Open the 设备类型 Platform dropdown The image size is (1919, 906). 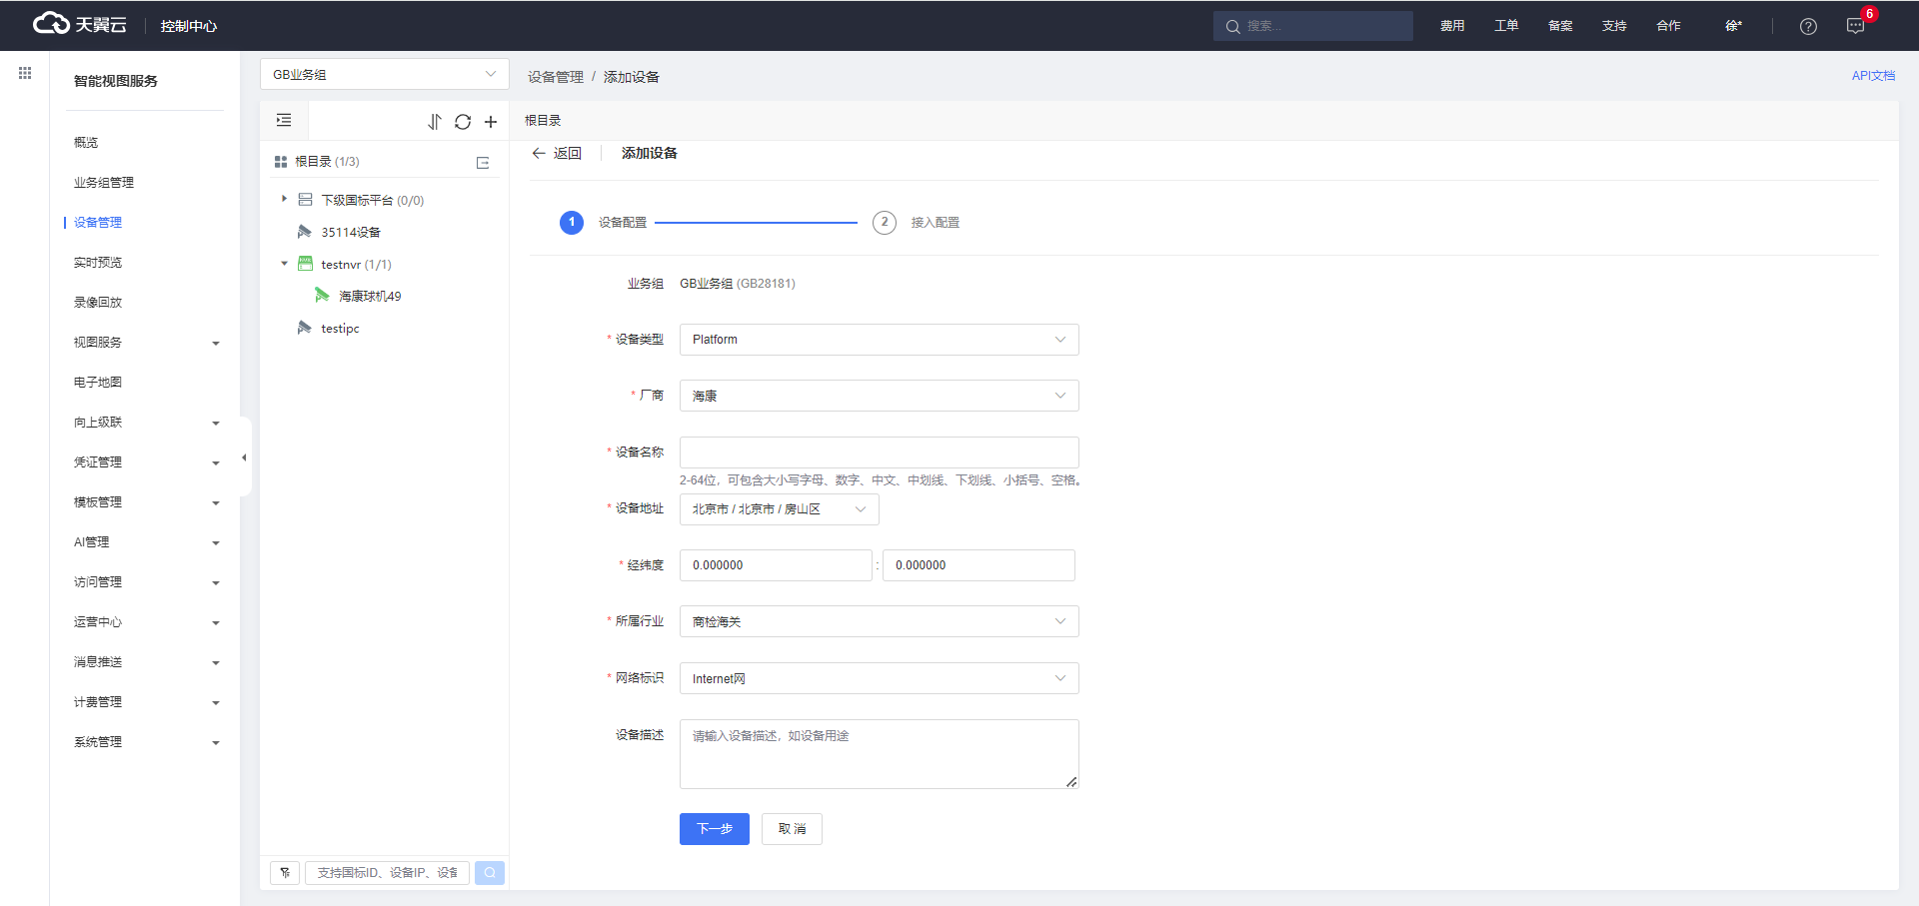point(879,340)
